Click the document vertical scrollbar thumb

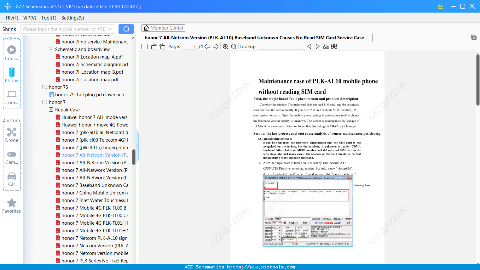pos(478,80)
